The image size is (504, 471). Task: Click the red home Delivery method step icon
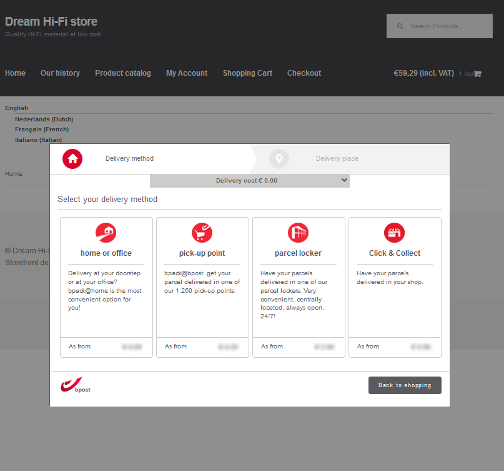[72, 159]
